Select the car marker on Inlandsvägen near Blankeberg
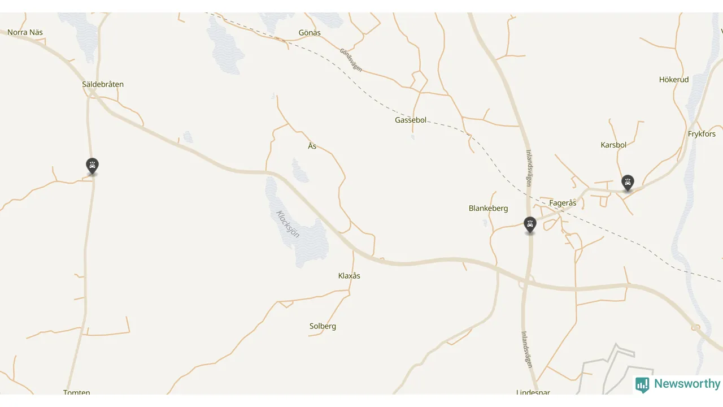 tap(530, 226)
